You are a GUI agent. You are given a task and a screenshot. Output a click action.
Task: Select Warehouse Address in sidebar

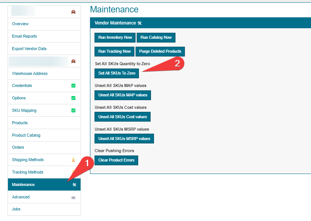(30, 73)
